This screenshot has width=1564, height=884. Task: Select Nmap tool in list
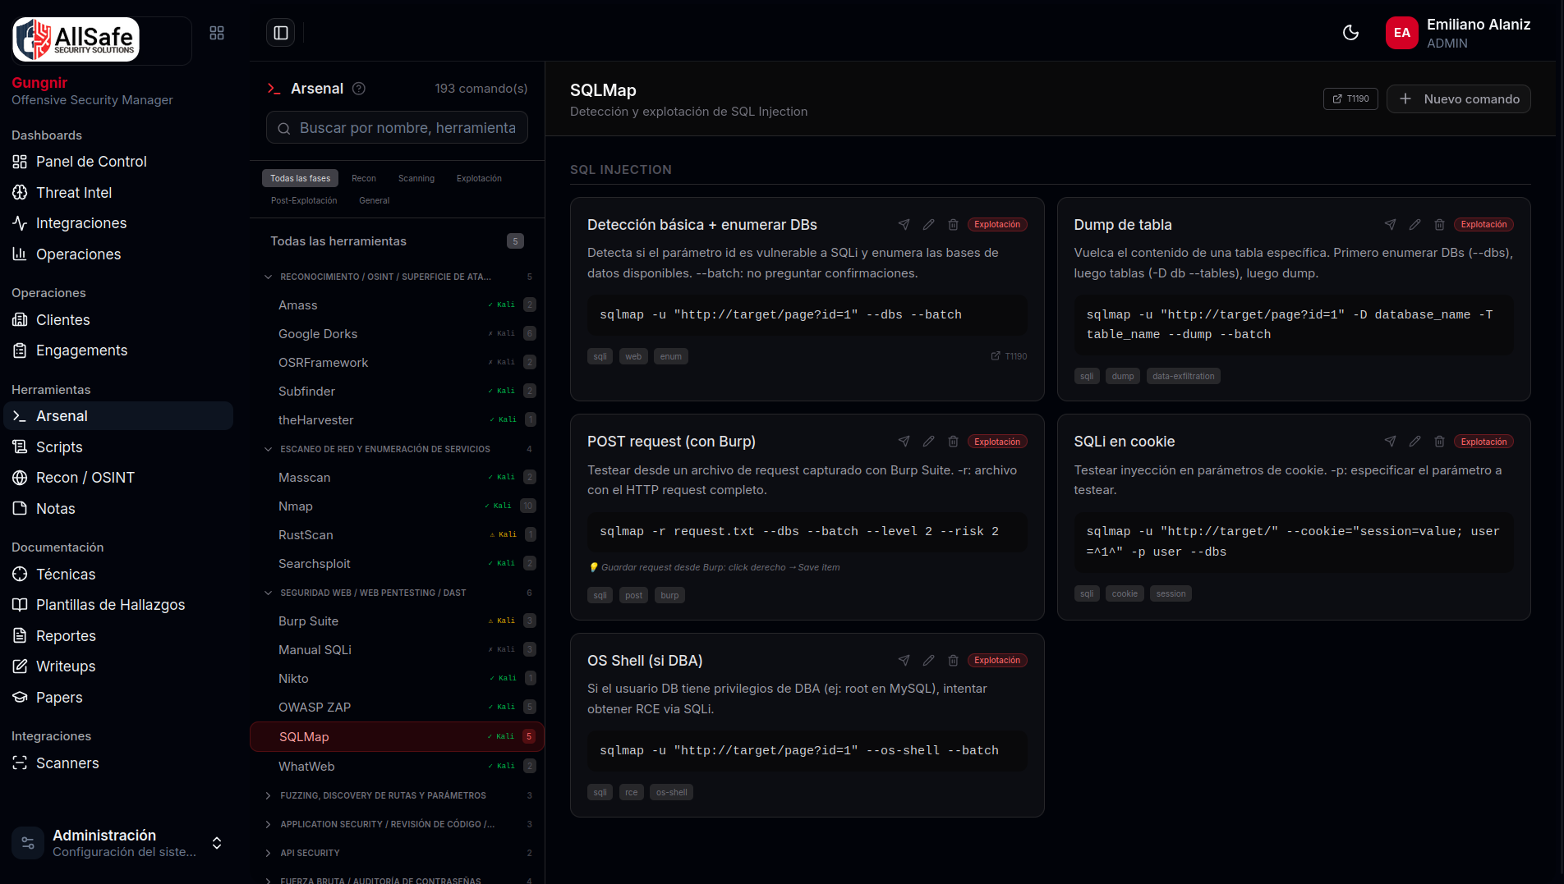point(398,506)
